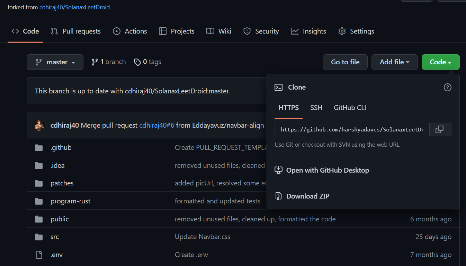Click the Security shield icon
Screen dimensions: 466x266
[247, 31]
